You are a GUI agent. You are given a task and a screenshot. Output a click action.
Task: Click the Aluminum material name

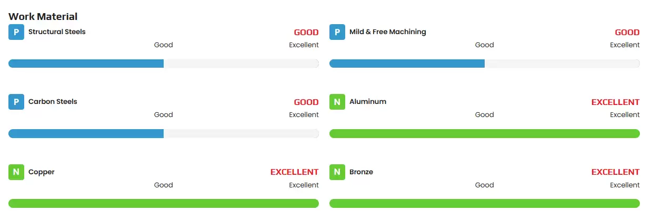[368, 102]
